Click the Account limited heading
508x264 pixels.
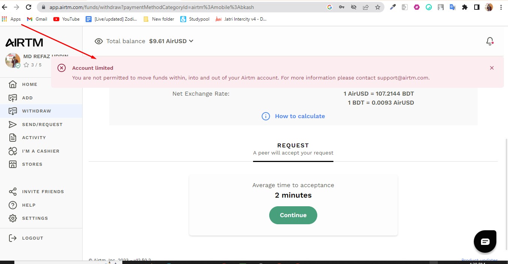pos(93,68)
